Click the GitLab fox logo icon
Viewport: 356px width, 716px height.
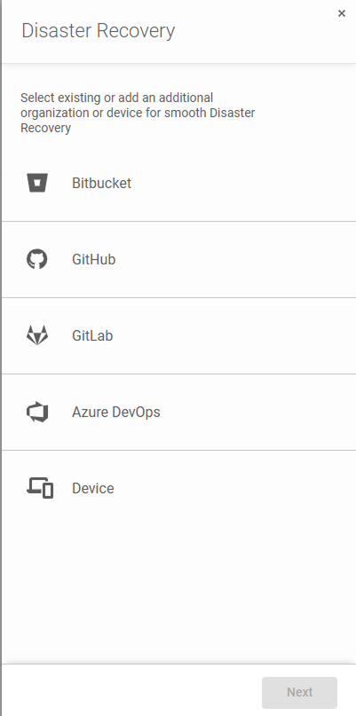[37, 335]
